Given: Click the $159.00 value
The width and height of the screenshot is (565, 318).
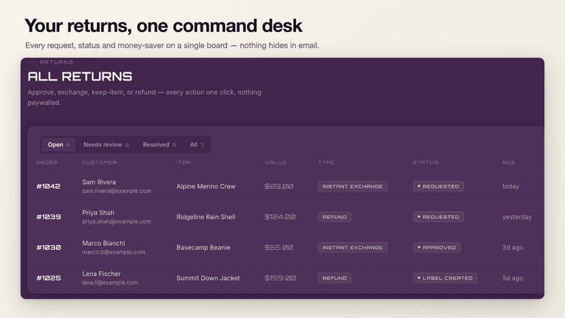Looking at the screenshot, I should click(x=280, y=278).
